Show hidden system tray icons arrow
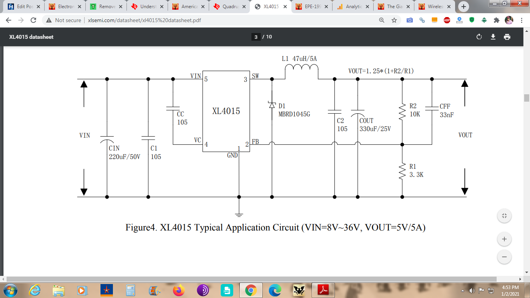The width and height of the screenshot is (530, 298). point(463,290)
